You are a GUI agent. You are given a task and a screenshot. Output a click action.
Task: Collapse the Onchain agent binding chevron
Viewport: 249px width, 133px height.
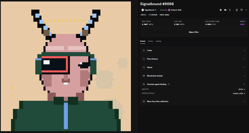[x=244, y=84]
